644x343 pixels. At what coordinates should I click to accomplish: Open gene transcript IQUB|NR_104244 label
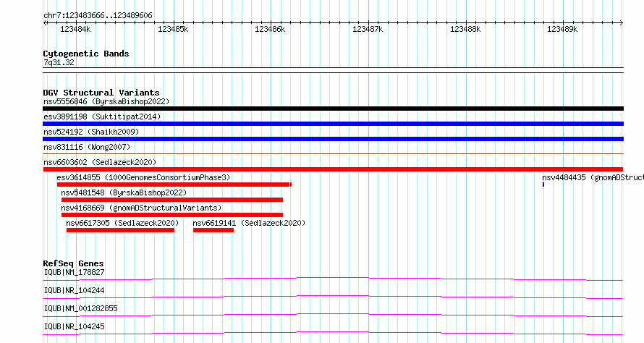click(x=74, y=290)
